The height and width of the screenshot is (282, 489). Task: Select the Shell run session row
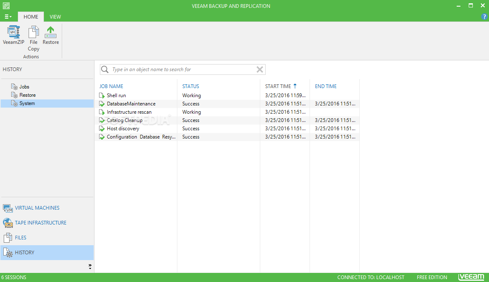point(227,96)
